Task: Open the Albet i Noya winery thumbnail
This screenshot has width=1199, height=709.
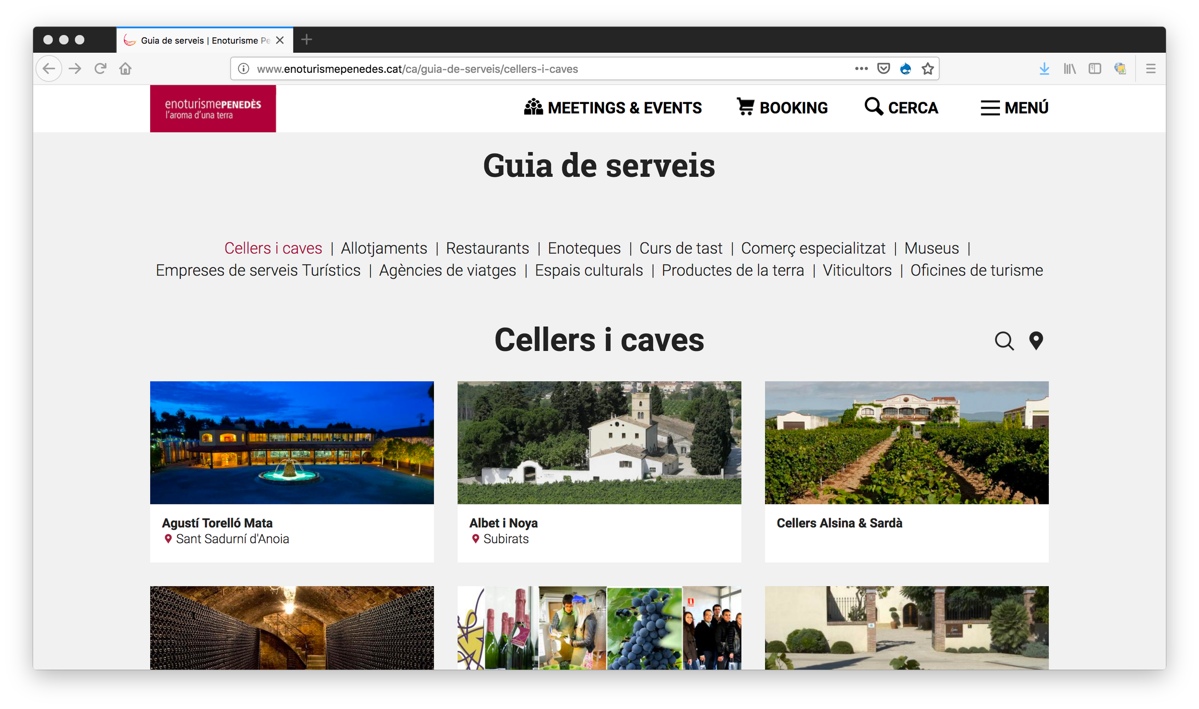Action: pos(599,442)
